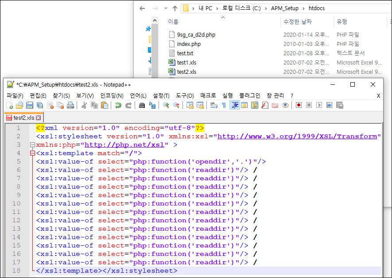Image resolution: width=392 pixels, height=278 pixels.
Task: Click the 내 PC breadcrumb
Action: click(x=205, y=8)
